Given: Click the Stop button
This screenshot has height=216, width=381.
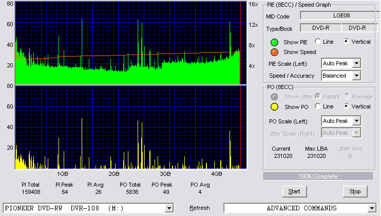Looking at the screenshot, I should pos(355,191).
